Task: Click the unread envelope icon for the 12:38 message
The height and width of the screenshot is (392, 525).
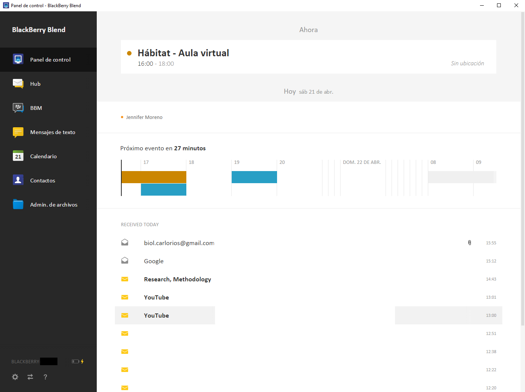Action: 125,352
